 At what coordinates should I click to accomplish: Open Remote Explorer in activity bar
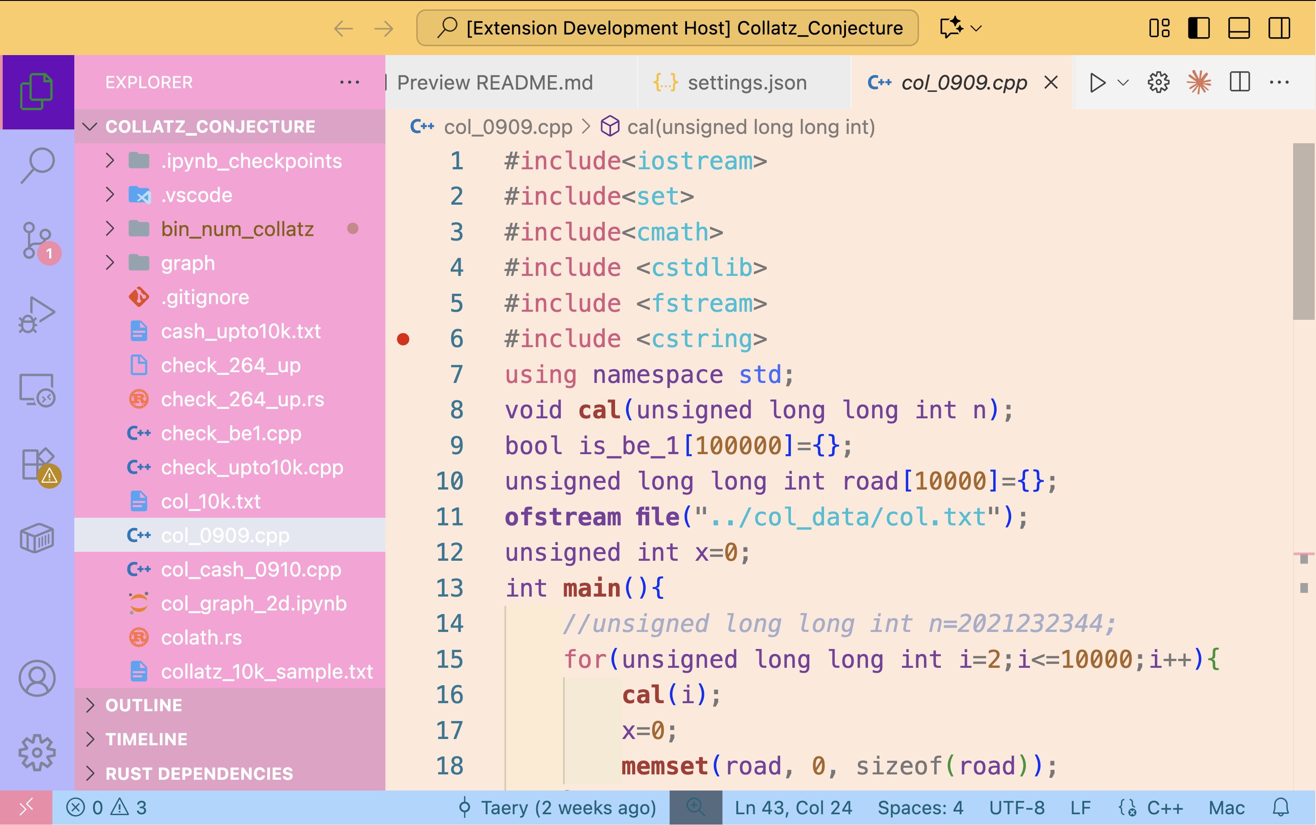37,390
